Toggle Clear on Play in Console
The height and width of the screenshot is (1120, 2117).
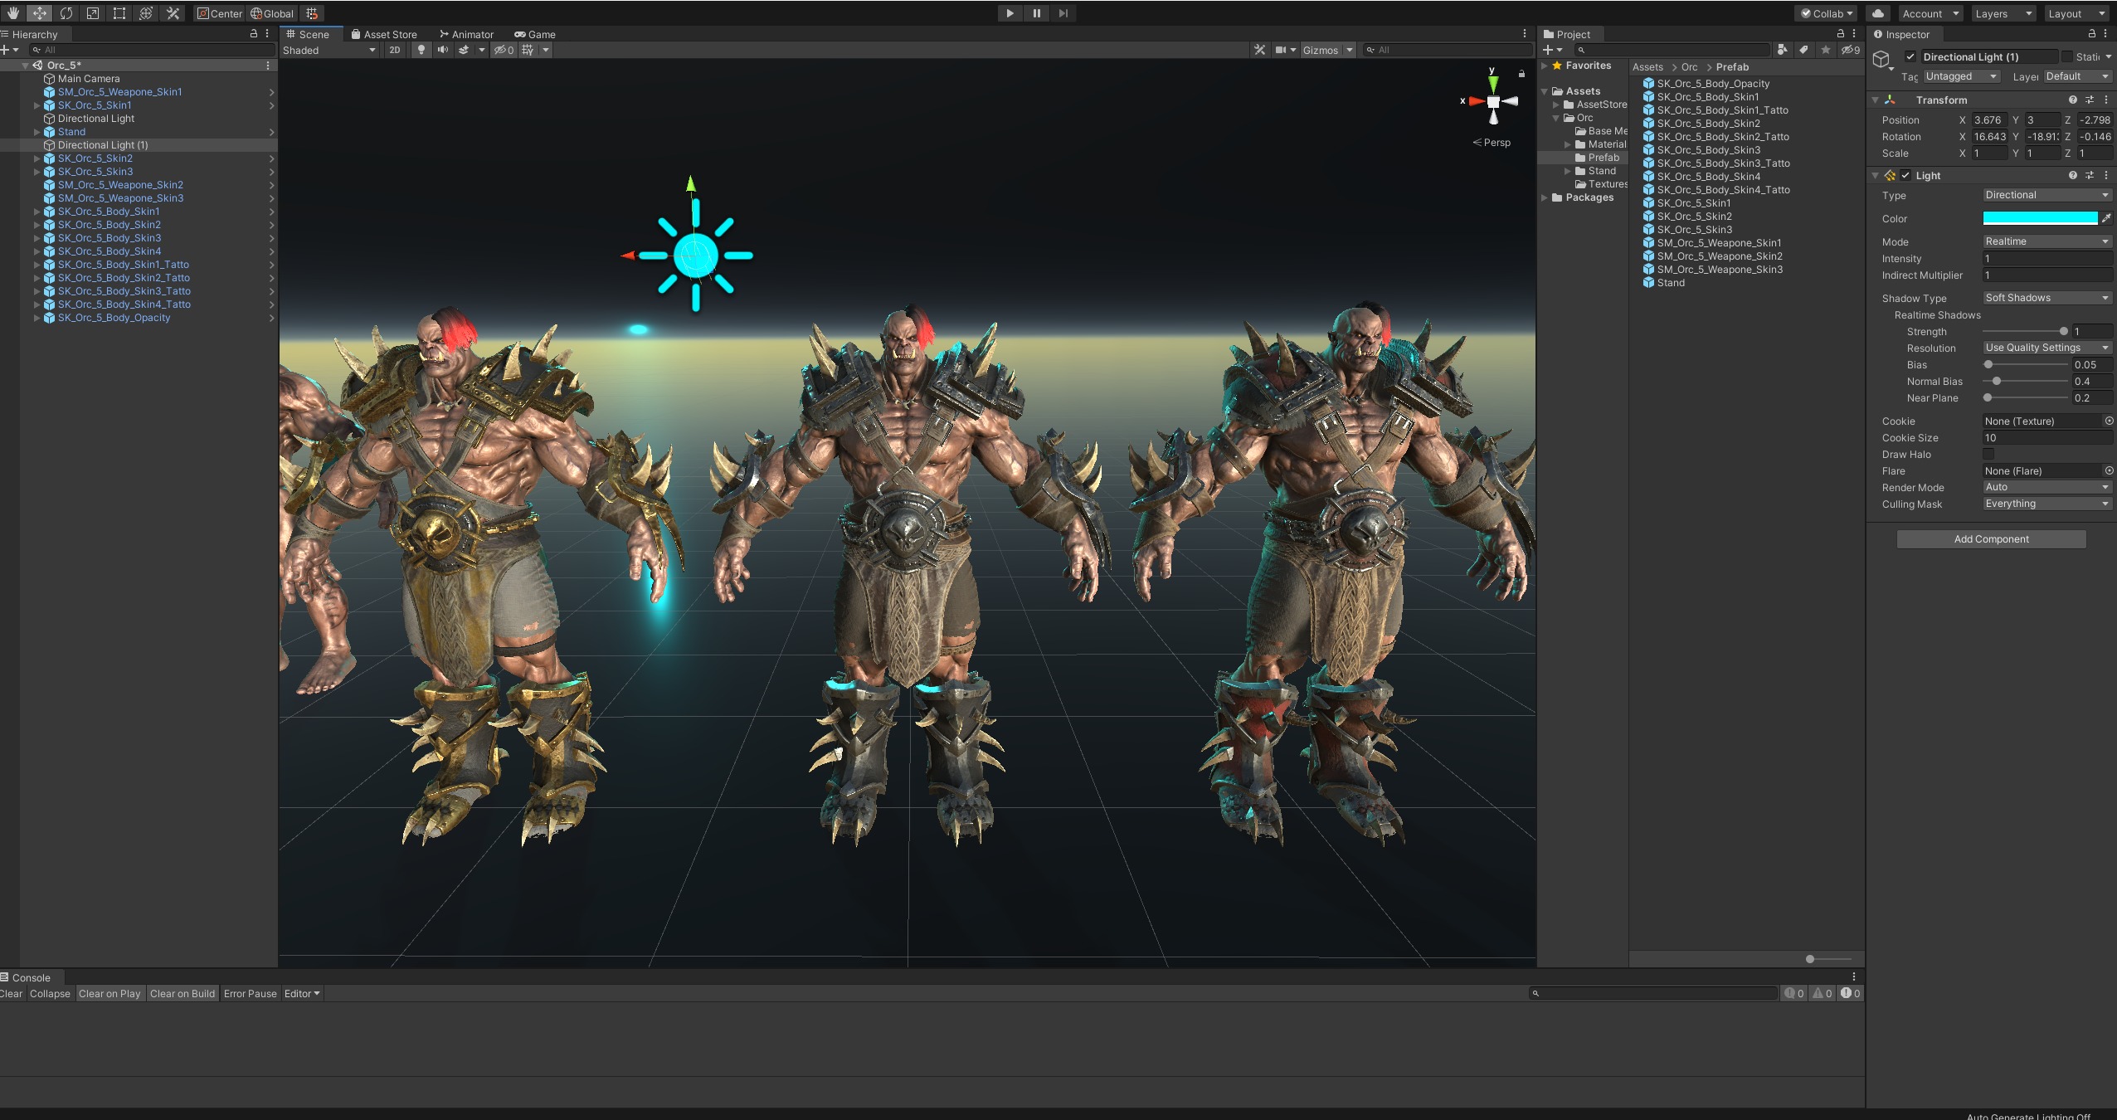[109, 993]
